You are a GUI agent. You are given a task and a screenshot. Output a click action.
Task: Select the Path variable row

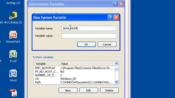point(74,82)
